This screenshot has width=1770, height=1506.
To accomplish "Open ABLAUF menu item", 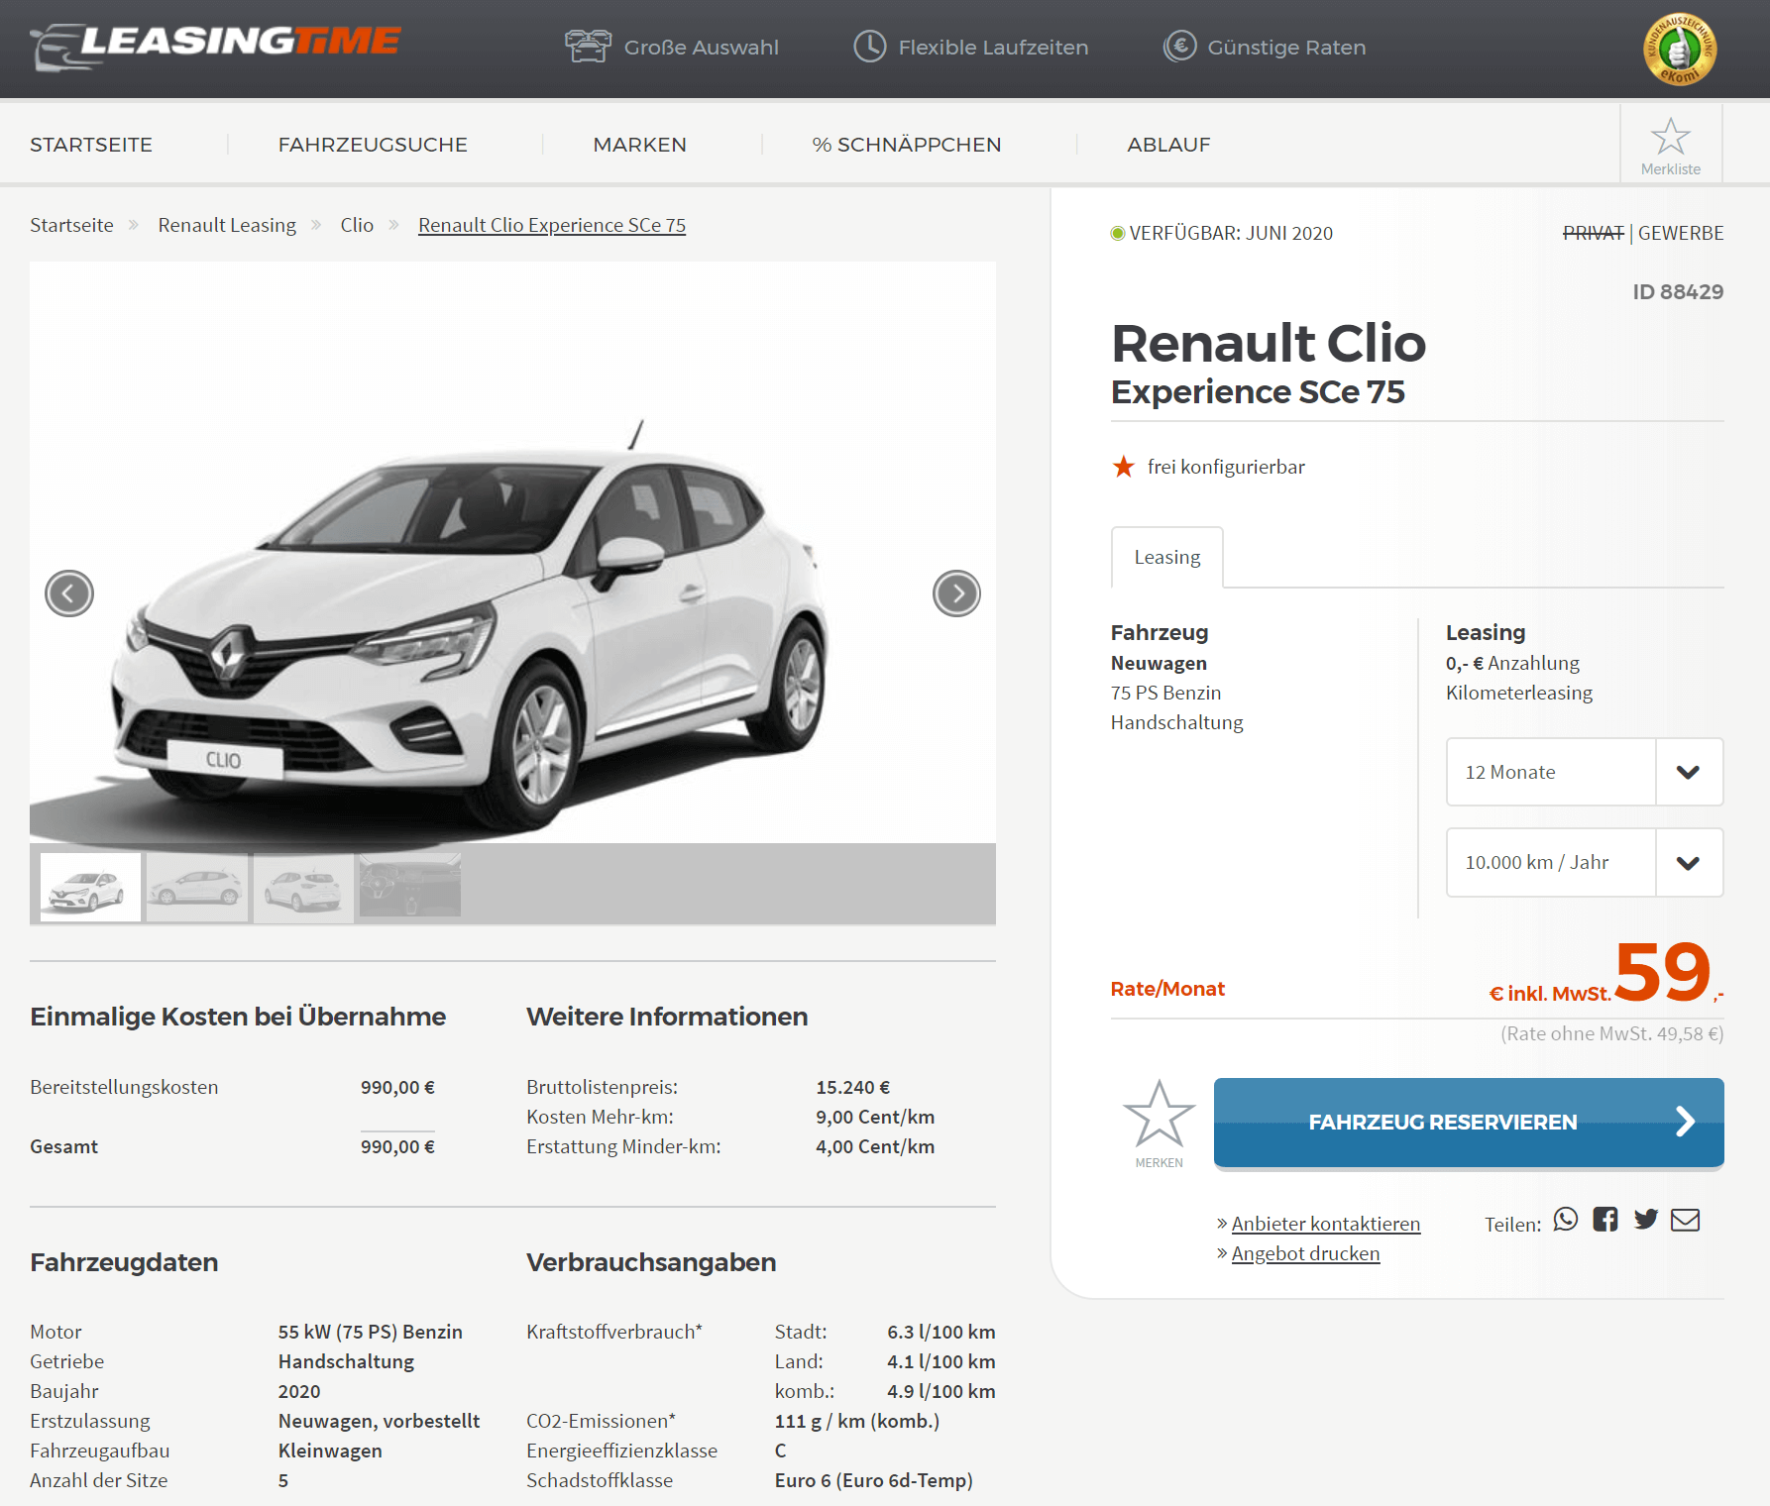I will [x=1168, y=145].
